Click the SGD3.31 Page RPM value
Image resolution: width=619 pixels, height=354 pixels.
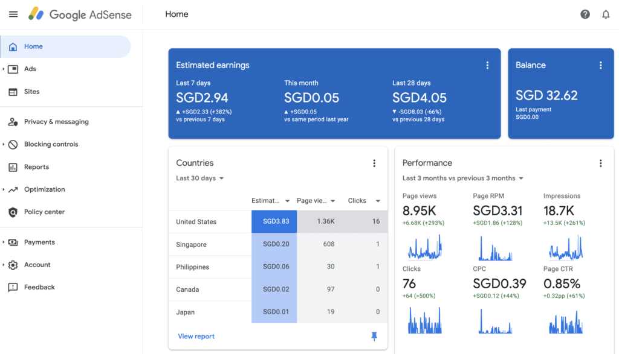tap(497, 210)
